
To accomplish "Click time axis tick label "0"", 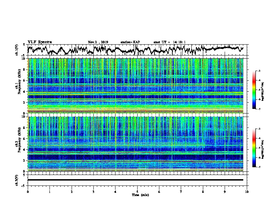I will [x=28, y=192].
